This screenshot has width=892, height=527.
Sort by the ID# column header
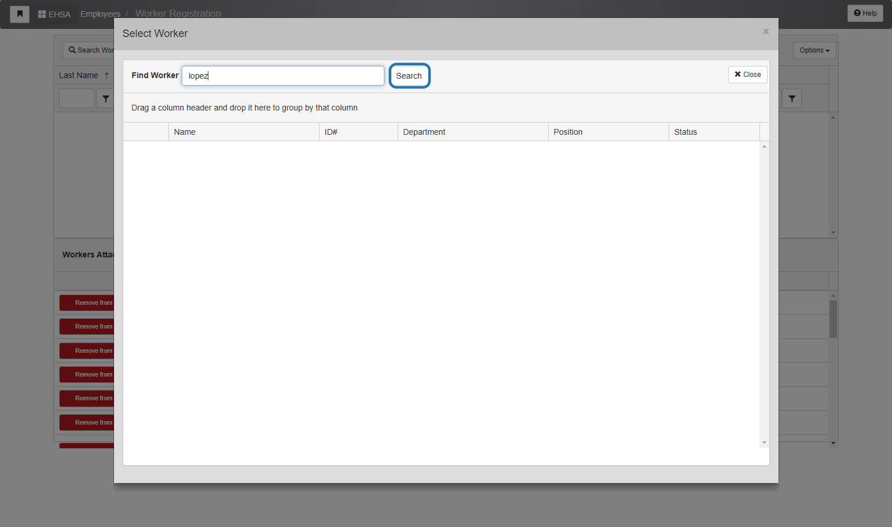[358, 132]
